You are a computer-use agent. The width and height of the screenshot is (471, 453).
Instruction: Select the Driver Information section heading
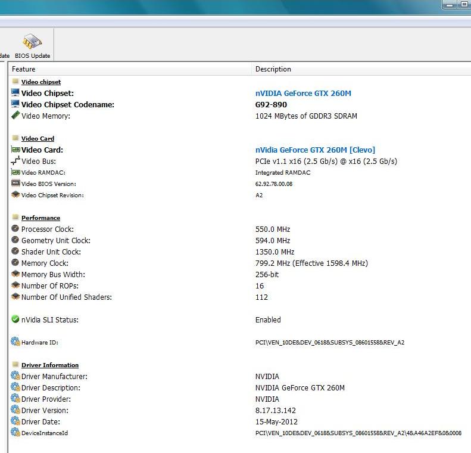tap(50, 365)
